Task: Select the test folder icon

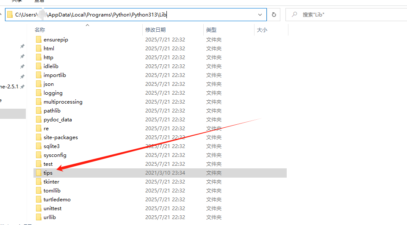Action: (x=39, y=164)
